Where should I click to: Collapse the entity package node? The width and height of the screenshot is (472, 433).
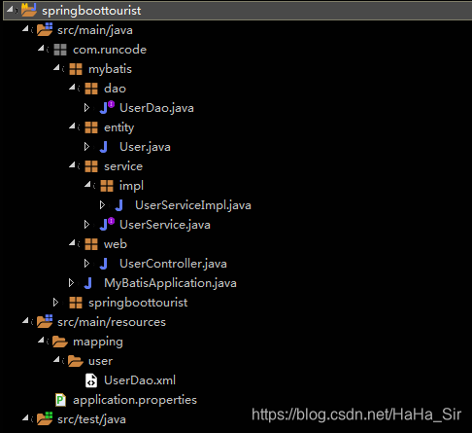tap(72, 126)
